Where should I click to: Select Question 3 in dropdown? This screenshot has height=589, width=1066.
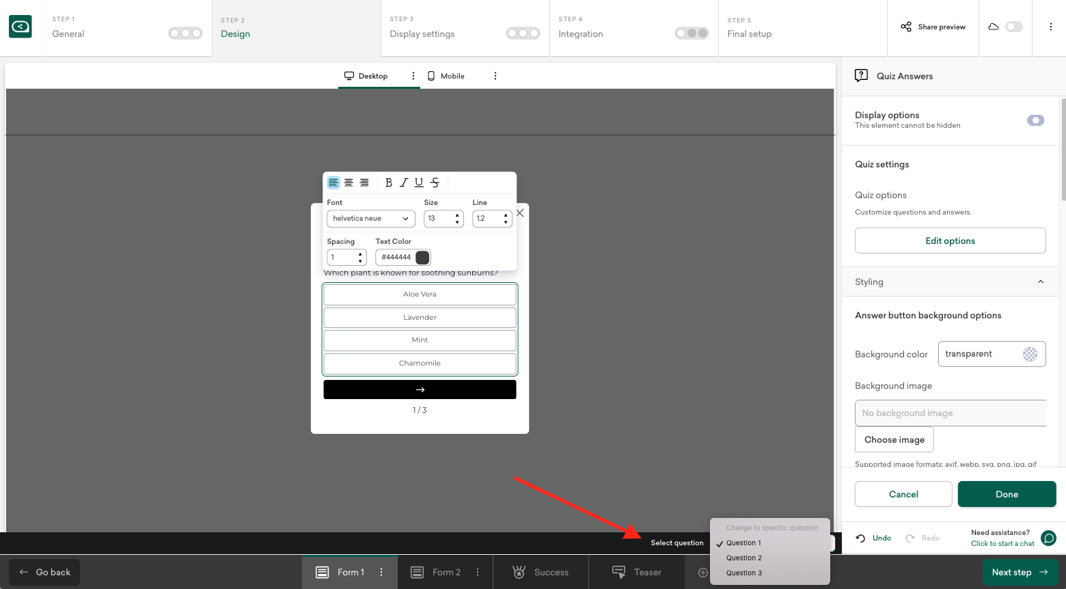coord(744,573)
